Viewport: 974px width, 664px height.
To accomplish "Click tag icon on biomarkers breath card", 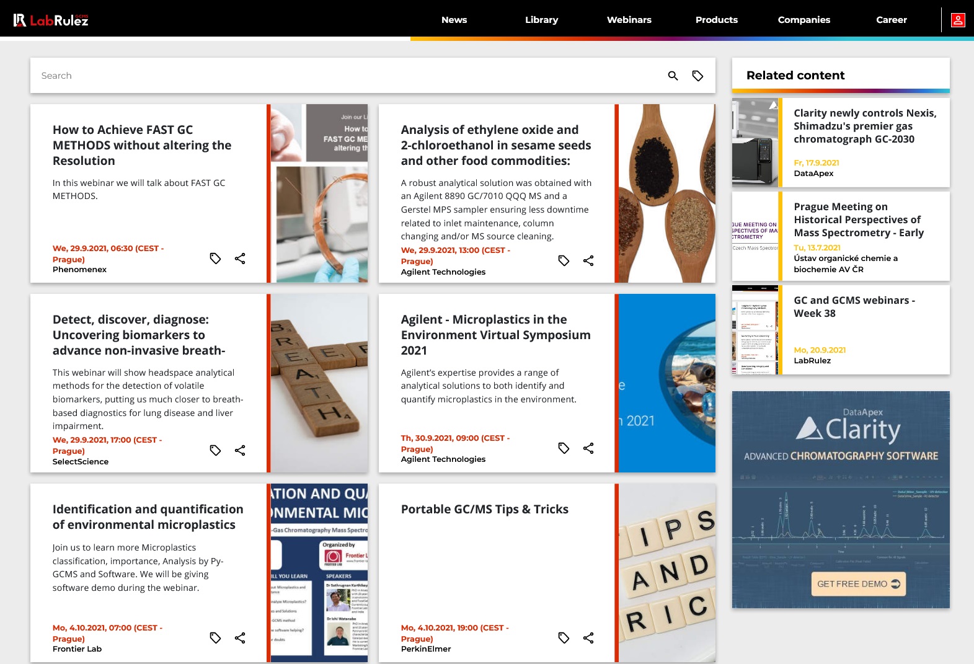I will 215,450.
